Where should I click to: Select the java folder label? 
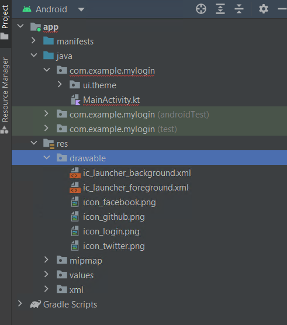(x=64, y=56)
